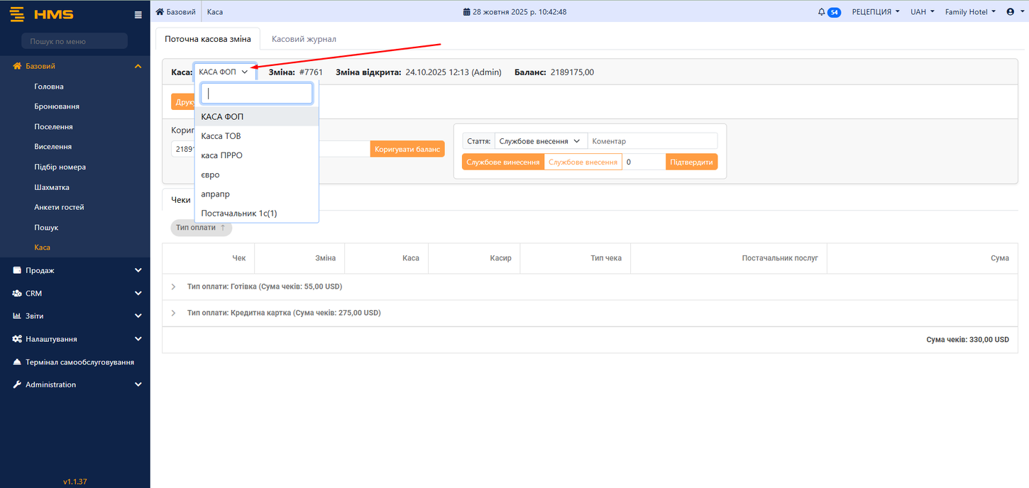Click the home icon next to Базовий breadcrumb
This screenshot has height=488, width=1029.
coord(160,12)
